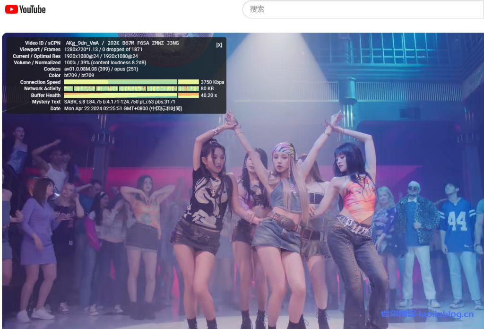Click the Color bt709 value
Viewport: 484px width, 329px height.
[x=79, y=76]
